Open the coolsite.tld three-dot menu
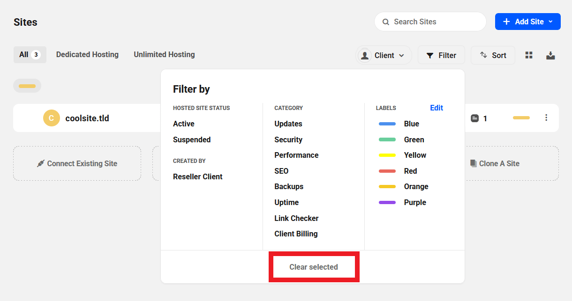 click(546, 117)
